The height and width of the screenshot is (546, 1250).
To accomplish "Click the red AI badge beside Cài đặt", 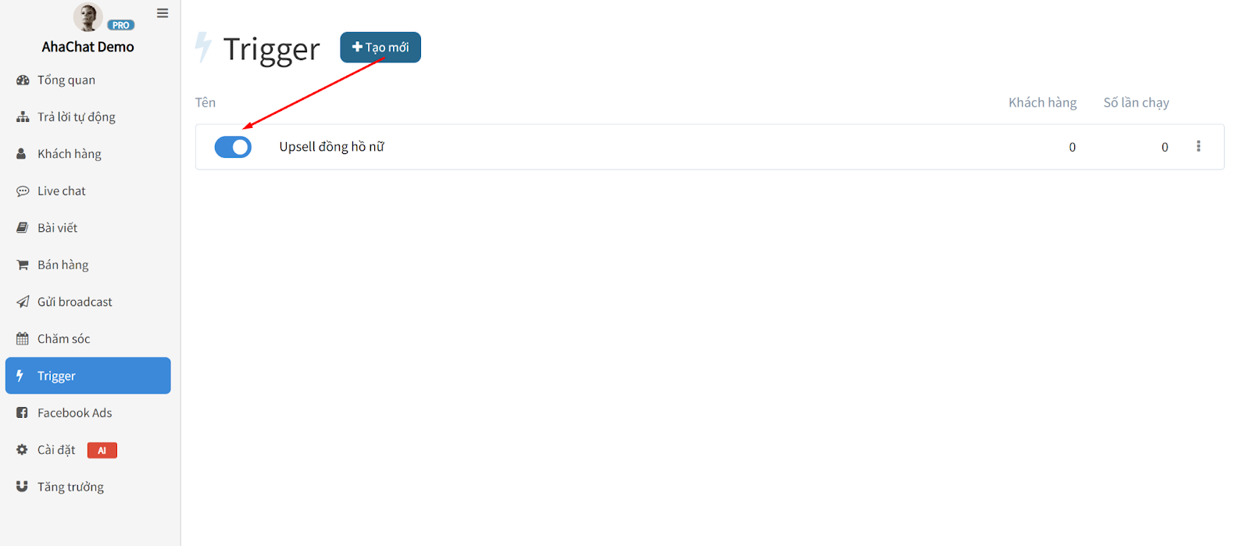I will click(x=102, y=450).
